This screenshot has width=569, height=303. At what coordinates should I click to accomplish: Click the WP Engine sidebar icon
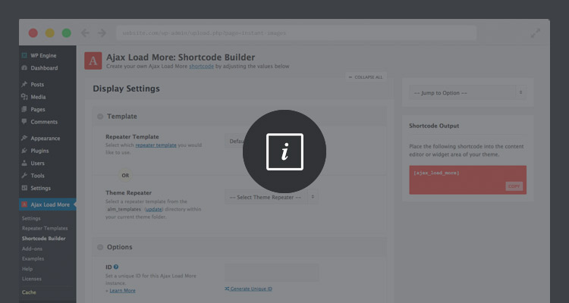[24, 55]
